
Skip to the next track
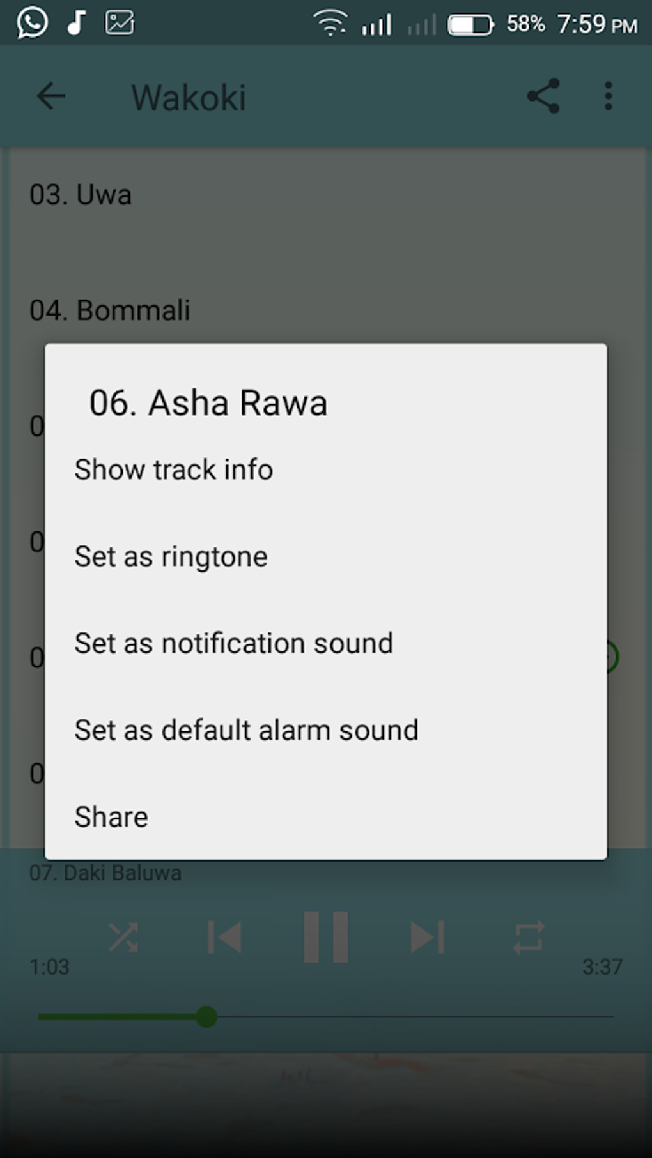[427, 938]
